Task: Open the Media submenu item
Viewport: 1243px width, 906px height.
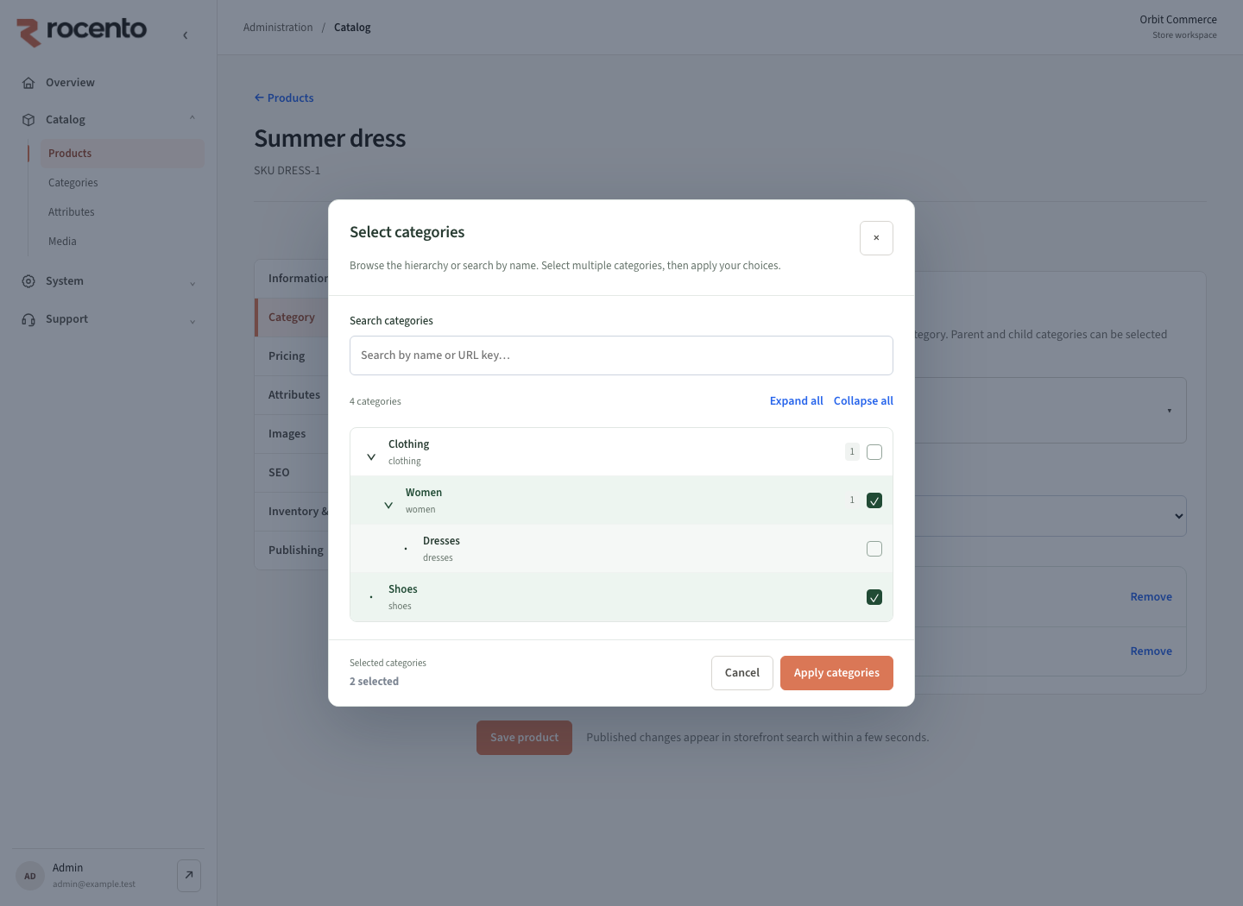Action: (x=123, y=242)
